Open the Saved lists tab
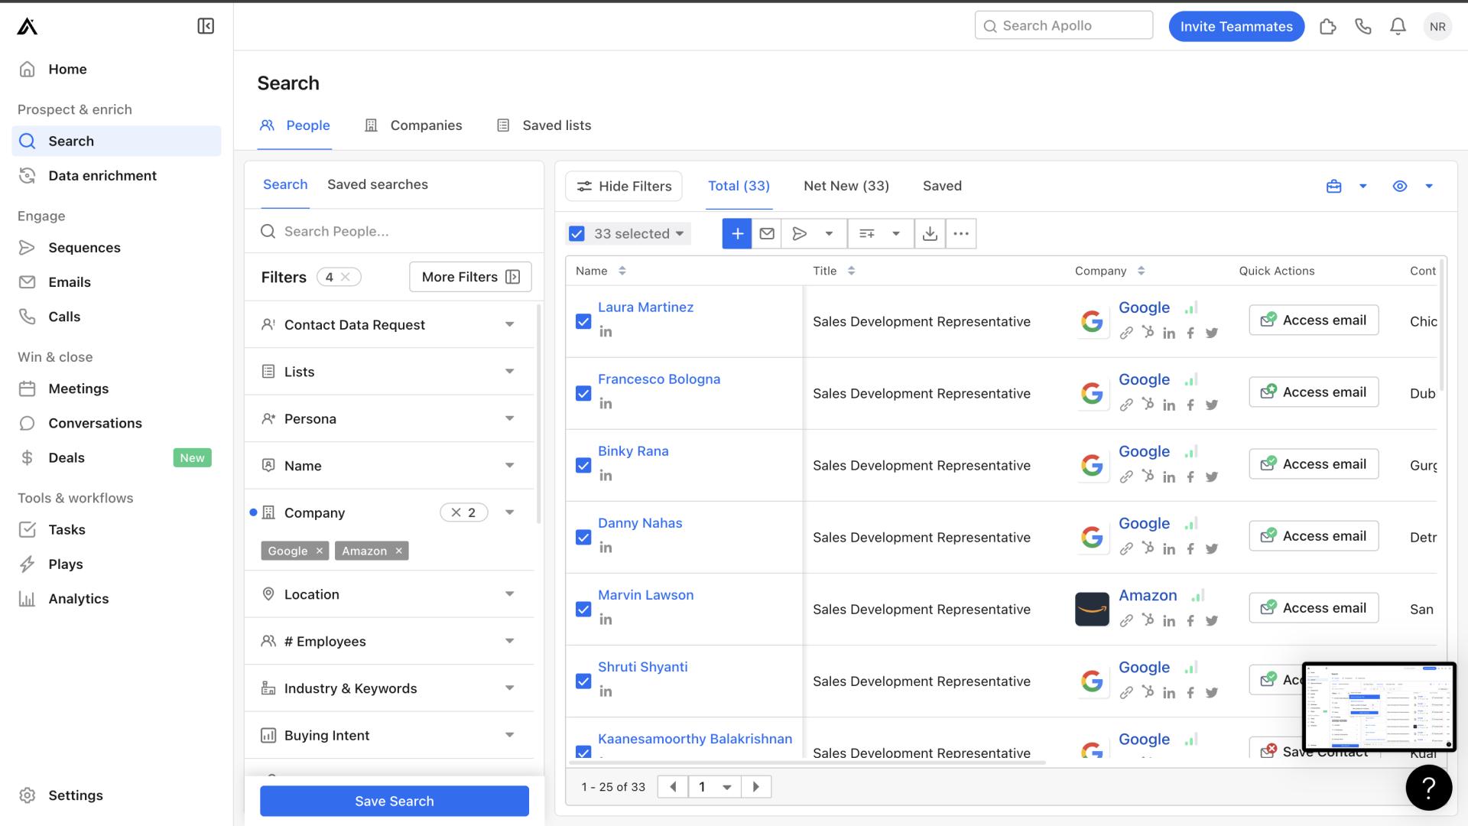1468x826 pixels. coord(544,125)
